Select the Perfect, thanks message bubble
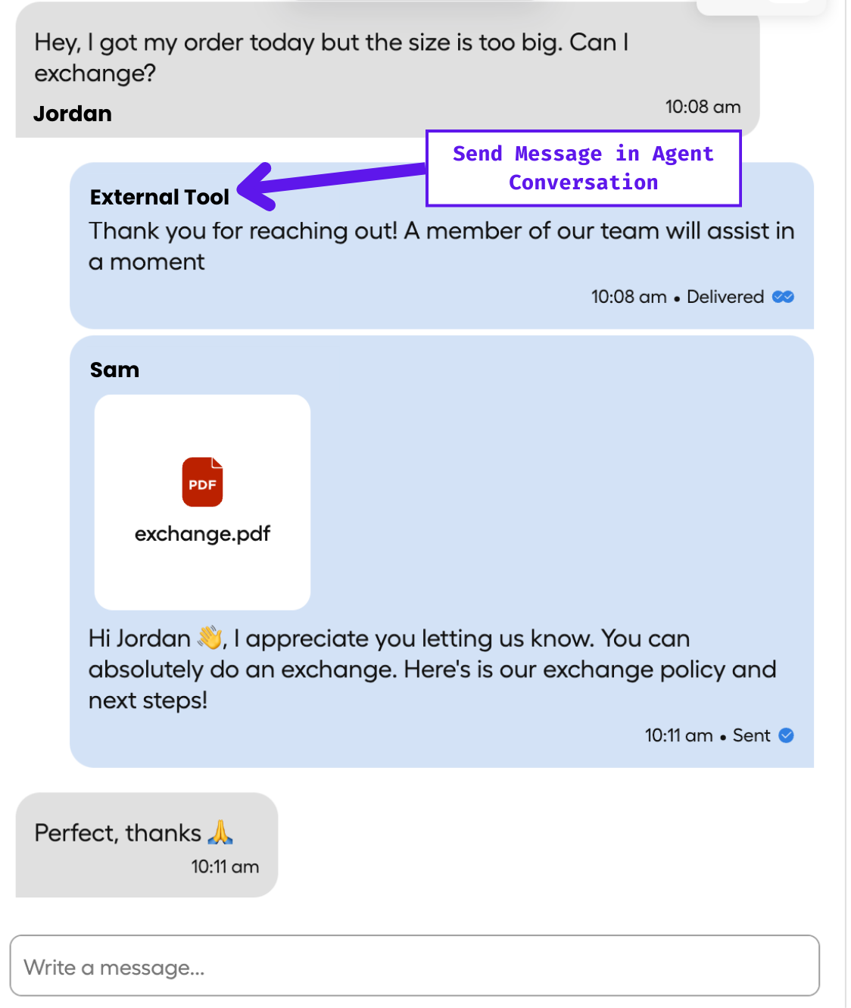The image size is (851, 1008). (147, 844)
